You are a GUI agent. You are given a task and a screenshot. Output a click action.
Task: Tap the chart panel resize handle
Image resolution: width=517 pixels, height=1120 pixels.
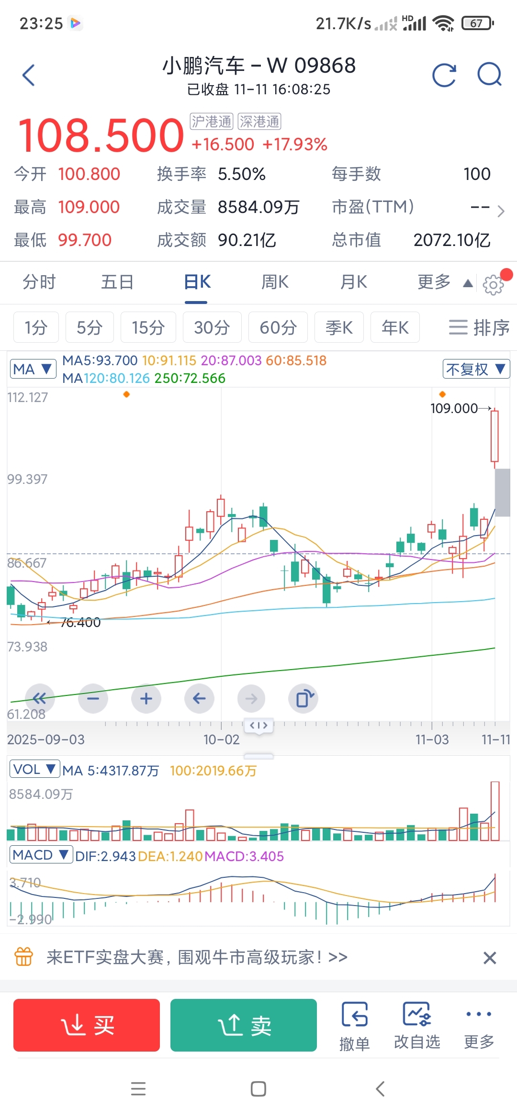258,756
